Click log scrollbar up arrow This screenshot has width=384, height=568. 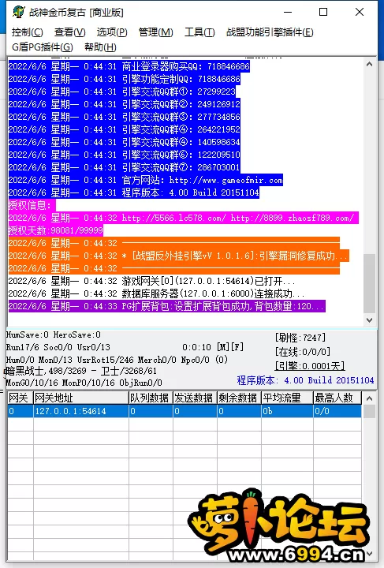click(x=369, y=65)
